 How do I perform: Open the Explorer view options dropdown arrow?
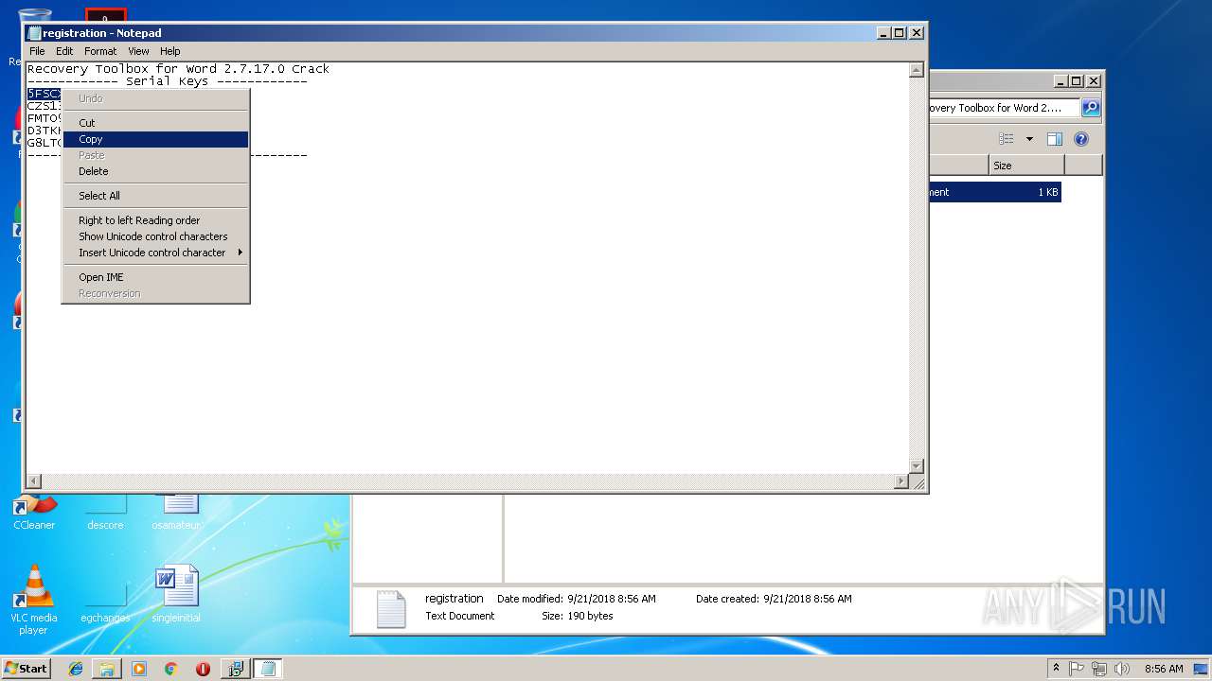pyautogui.click(x=1029, y=139)
